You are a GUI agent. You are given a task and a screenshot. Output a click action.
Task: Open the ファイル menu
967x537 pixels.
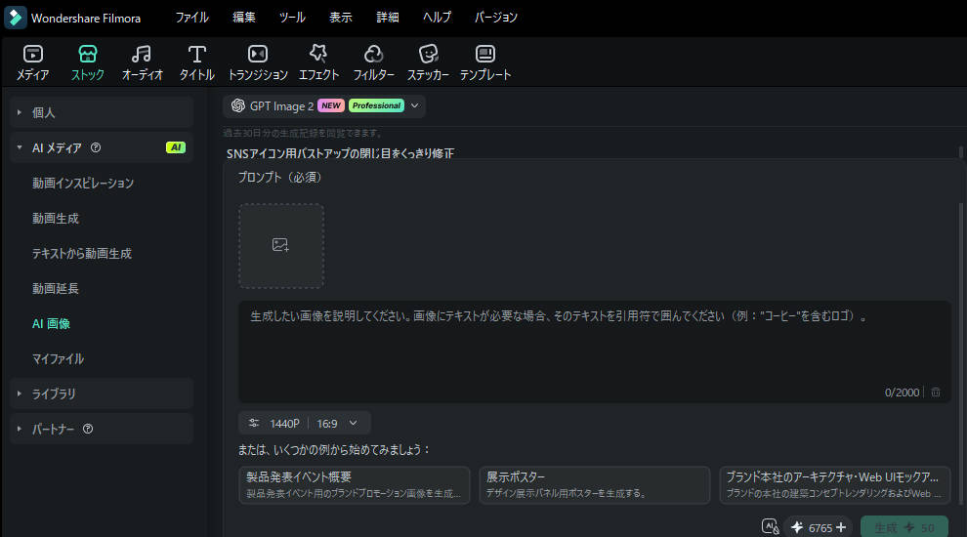pyautogui.click(x=191, y=18)
